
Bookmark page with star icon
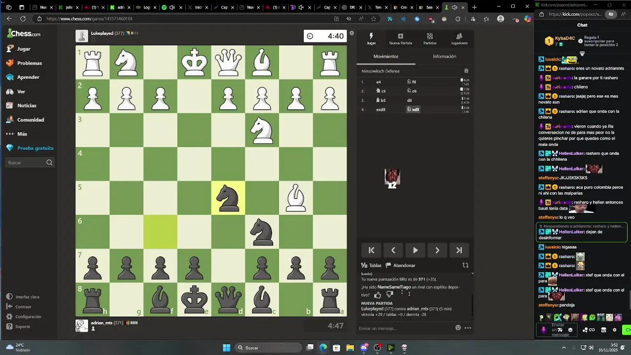click(374, 19)
